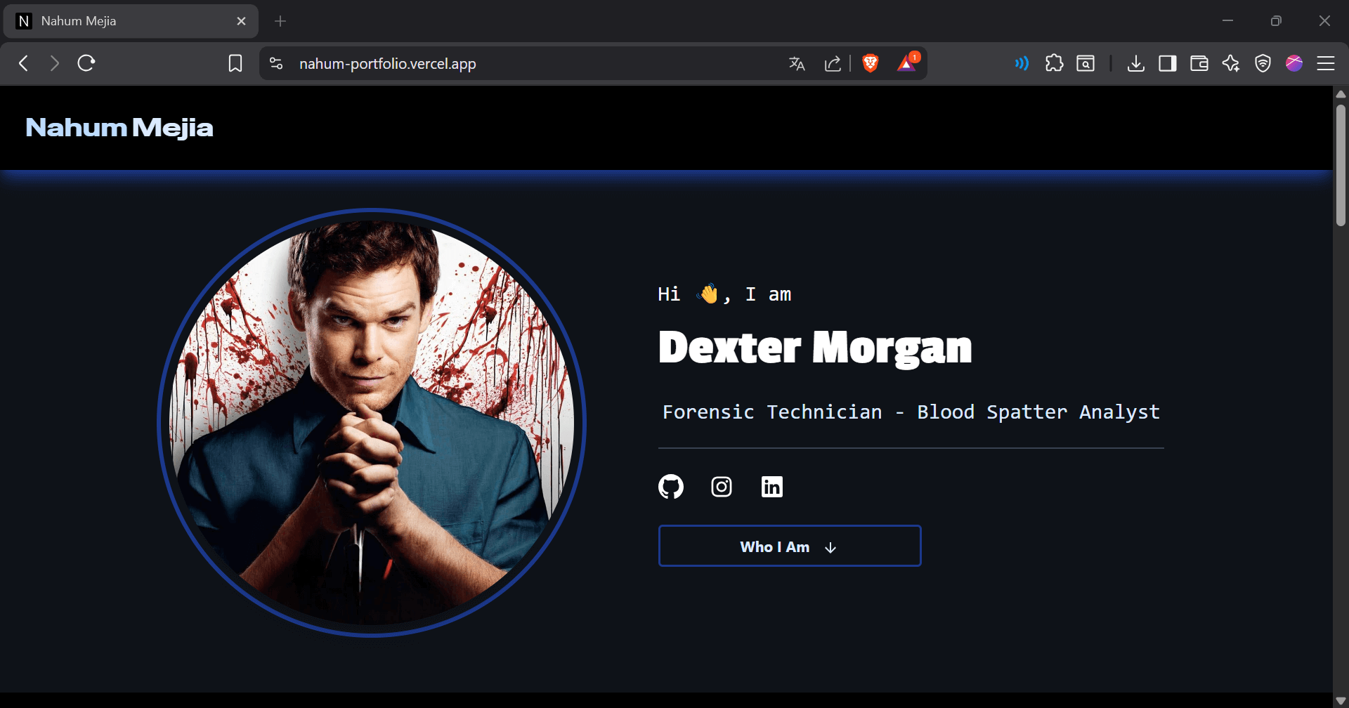This screenshot has width=1349, height=708.
Task: Open the Downloads panel
Action: [1135, 63]
